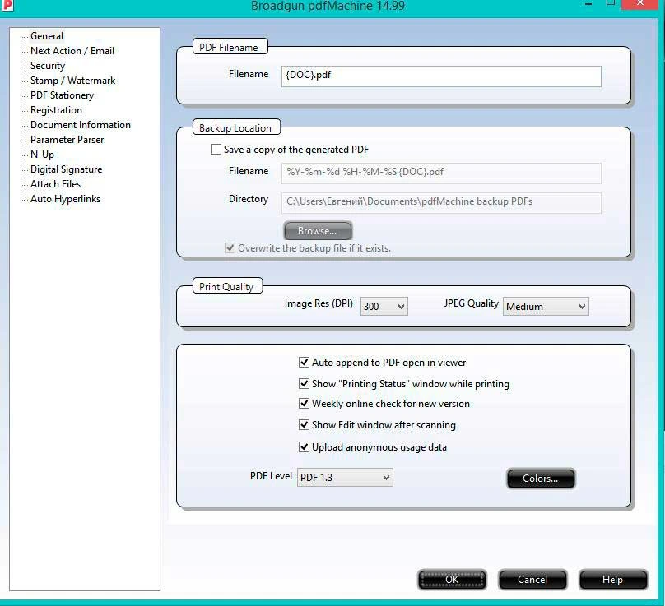
Task: Open Parameter Parser settings
Action: point(67,140)
